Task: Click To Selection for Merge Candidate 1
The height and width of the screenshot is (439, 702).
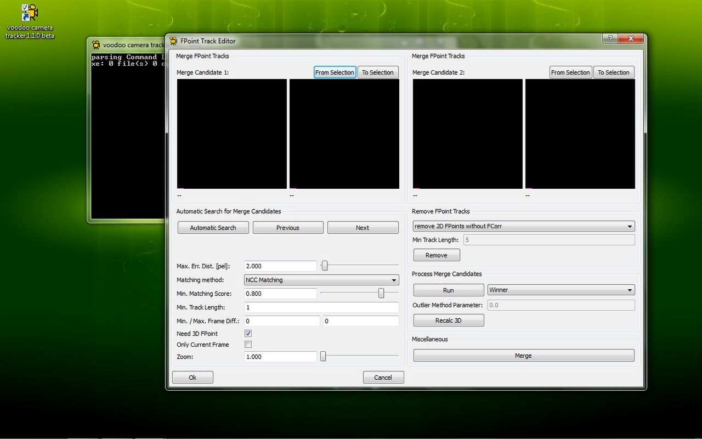Action: click(x=378, y=72)
